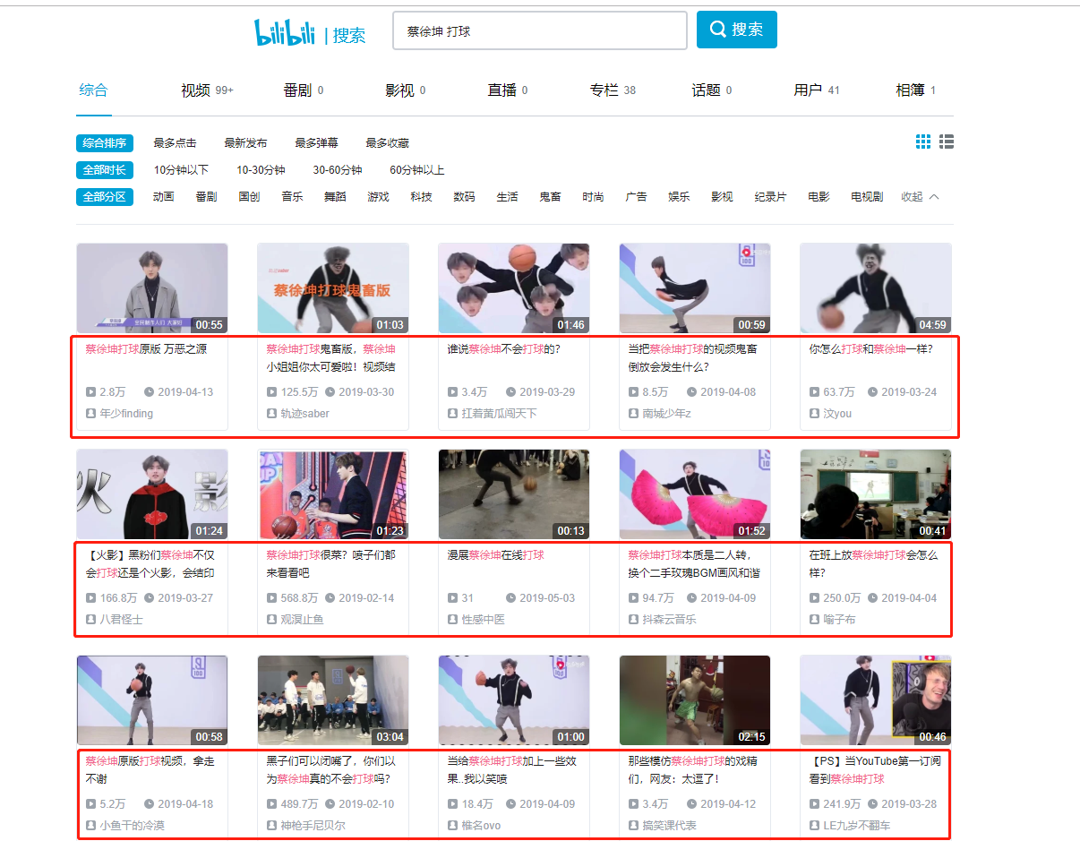Click play count 568.8万 text
1080x841 pixels.
[299, 598]
